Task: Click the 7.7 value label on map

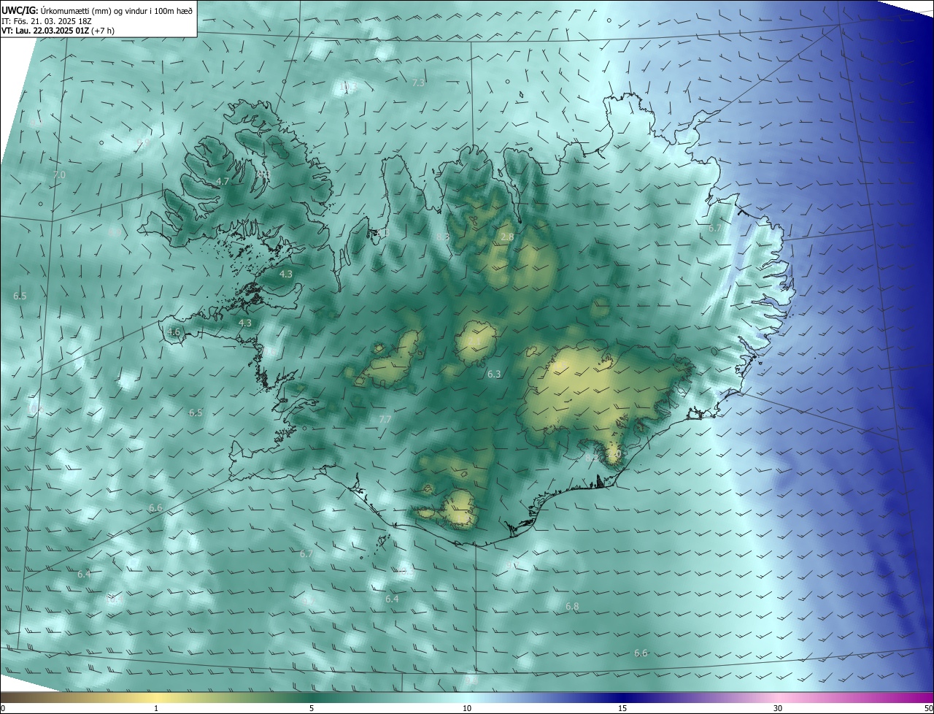Action: point(385,420)
